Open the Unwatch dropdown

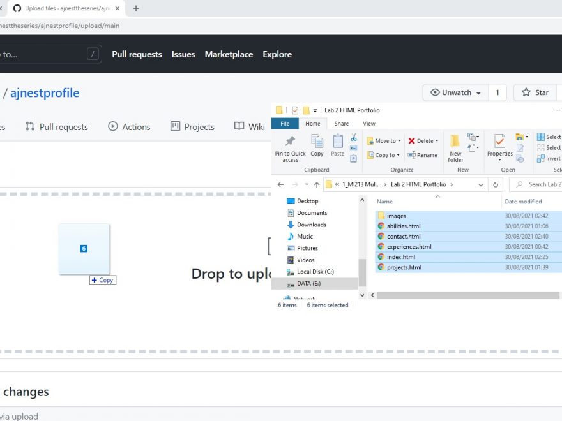click(x=455, y=92)
